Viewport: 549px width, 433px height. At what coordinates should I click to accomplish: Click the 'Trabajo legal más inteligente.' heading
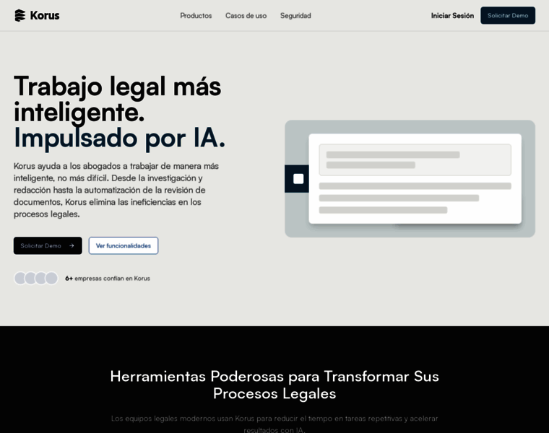tap(118, 100)
